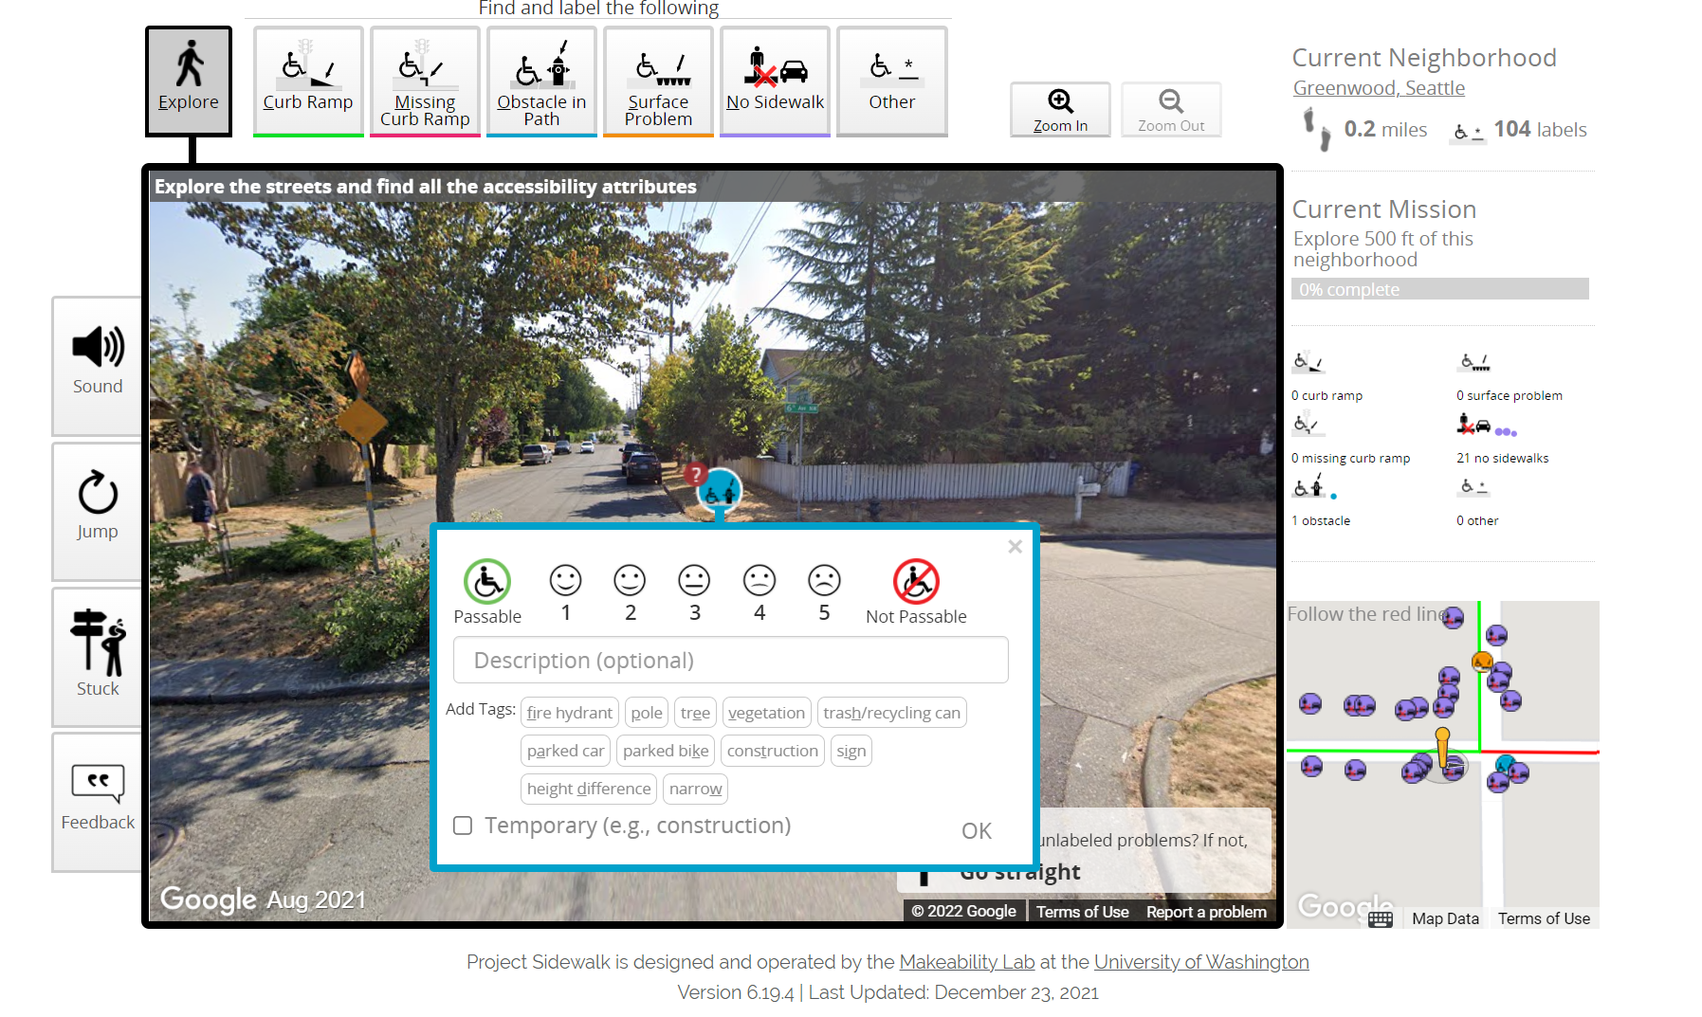1702x1017 pixels.
Task: Mark the obstacle as Not Passable
Action: tap(916, 592)
